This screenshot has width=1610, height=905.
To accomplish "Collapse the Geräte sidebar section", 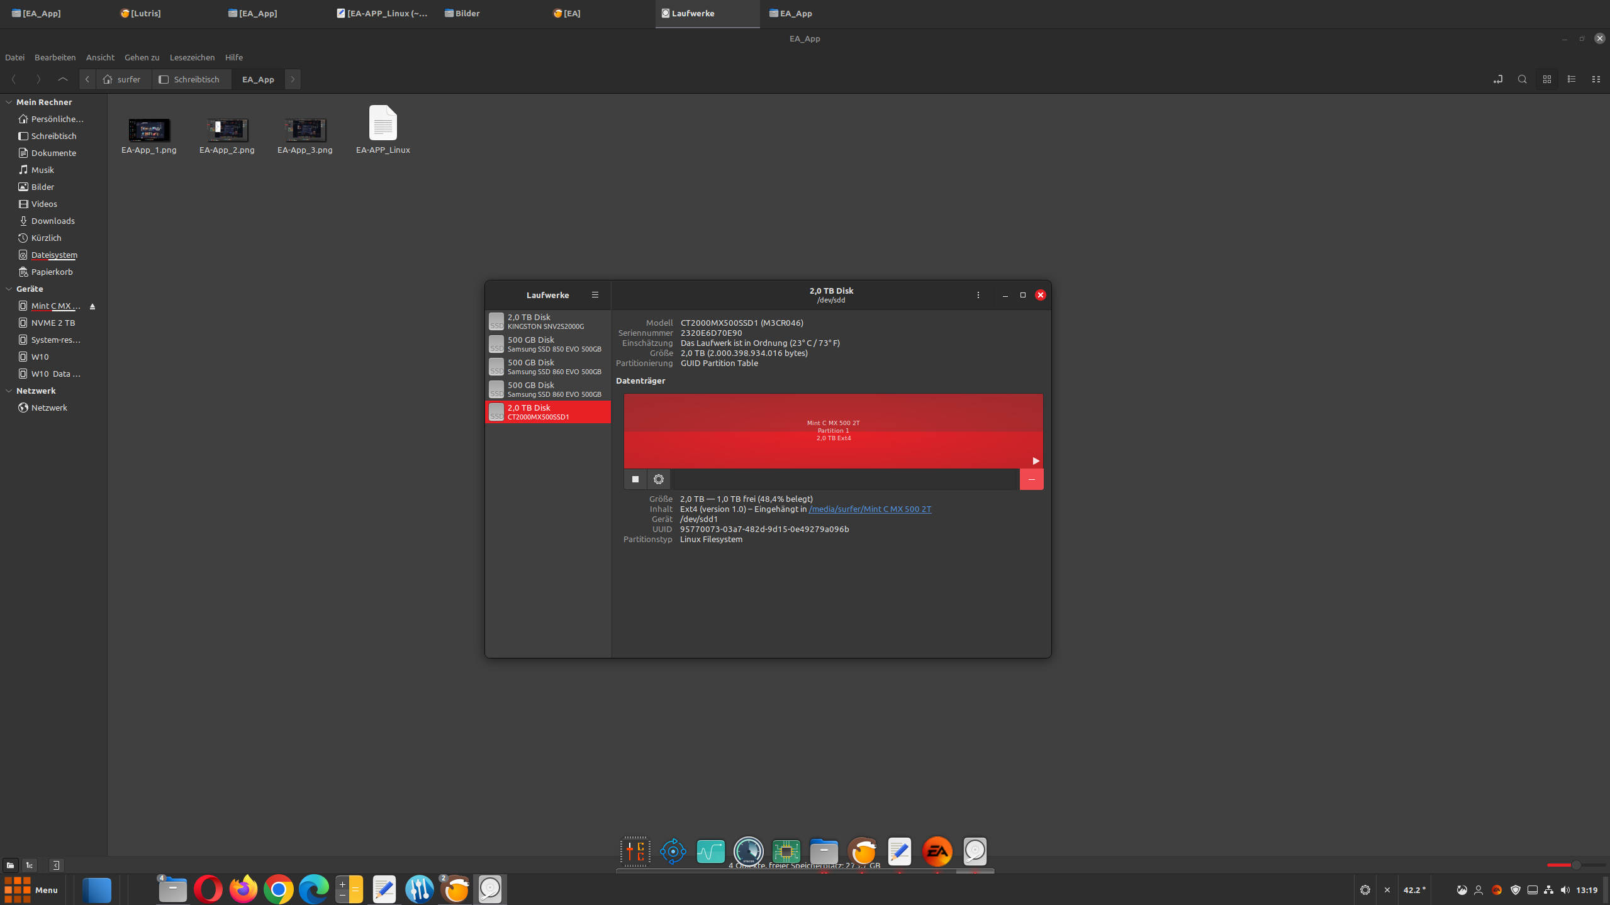I will point(9,289).
